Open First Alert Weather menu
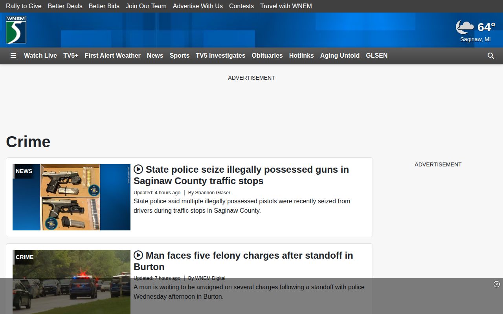 tap(113, 55)
